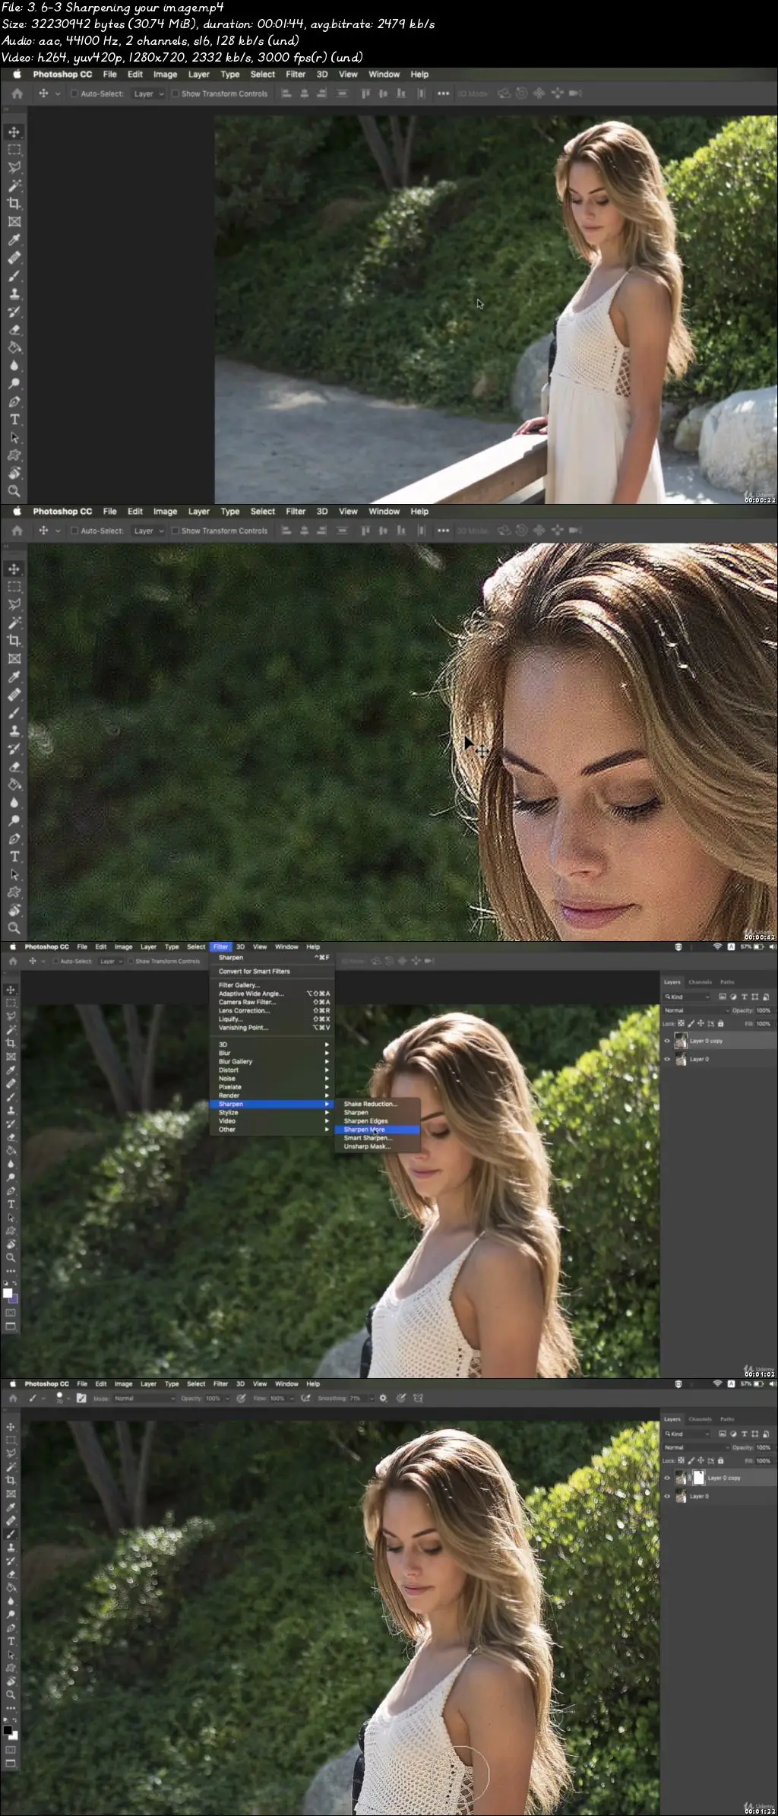Switch to Channels tab in the 00:01:02 frame
Viewport: 778px width, 1816px height.
pos(700,982)
